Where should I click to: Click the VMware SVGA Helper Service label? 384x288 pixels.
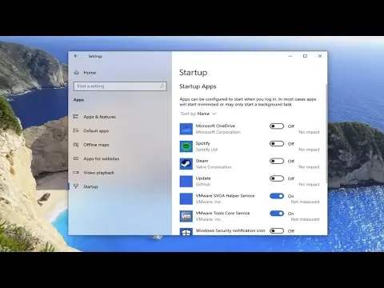point(225,195)
